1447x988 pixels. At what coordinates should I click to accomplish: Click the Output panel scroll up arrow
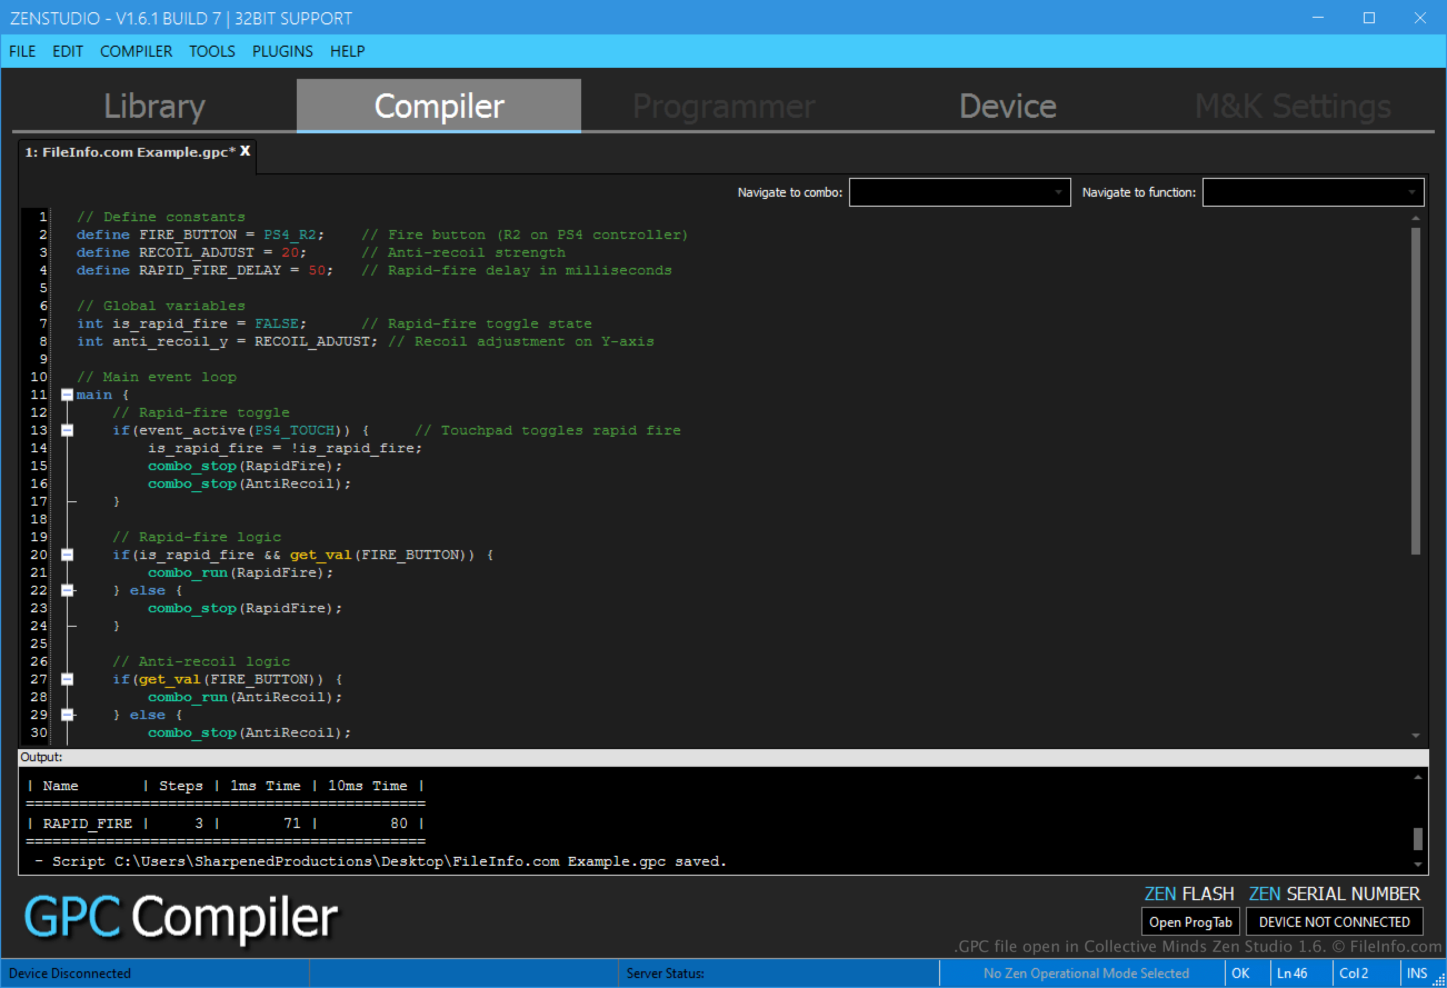[x=1418, y=777]
